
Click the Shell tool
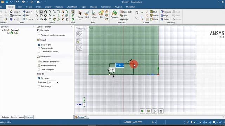click(154, 12)
